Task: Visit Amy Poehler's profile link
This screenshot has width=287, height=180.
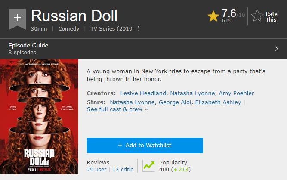Action: (236, 93)
